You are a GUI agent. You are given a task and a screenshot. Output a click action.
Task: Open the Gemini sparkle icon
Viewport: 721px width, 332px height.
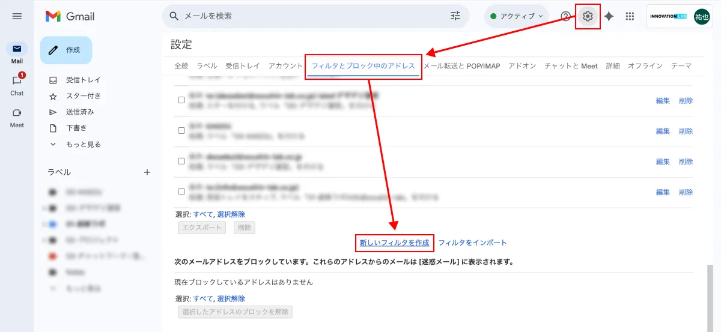[609, 16]
